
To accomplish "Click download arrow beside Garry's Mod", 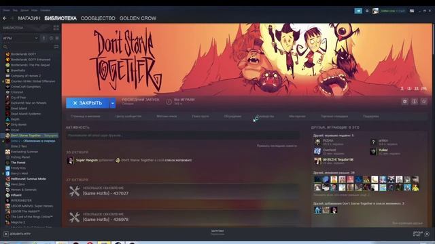I will click(x=3, y=174).
